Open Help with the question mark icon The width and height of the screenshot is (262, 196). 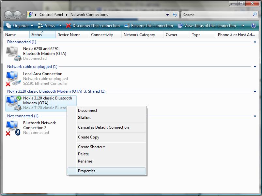(253, 26)
